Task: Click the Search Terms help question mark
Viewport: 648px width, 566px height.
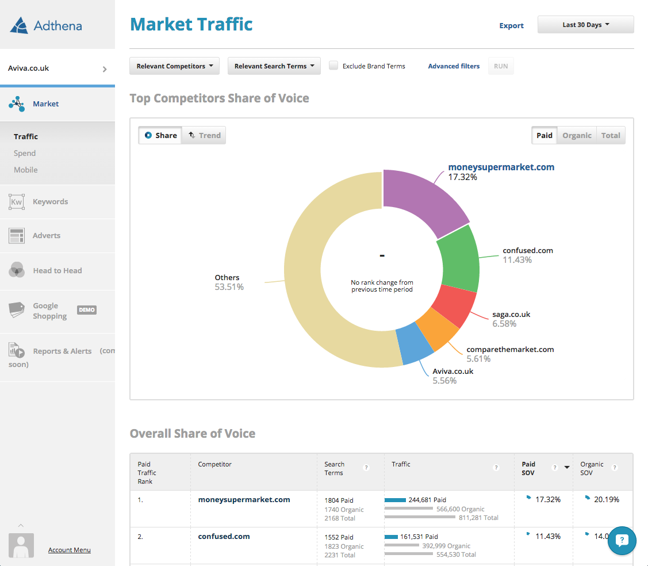Action: tap(366, 468)
